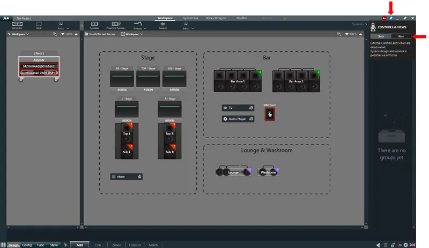Click the TV source lock icon
429x248 pixels.
(251, 108)
